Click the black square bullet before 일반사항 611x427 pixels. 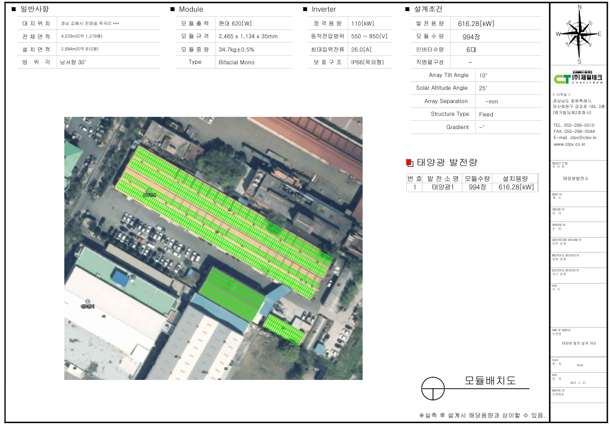click(13, 9)
